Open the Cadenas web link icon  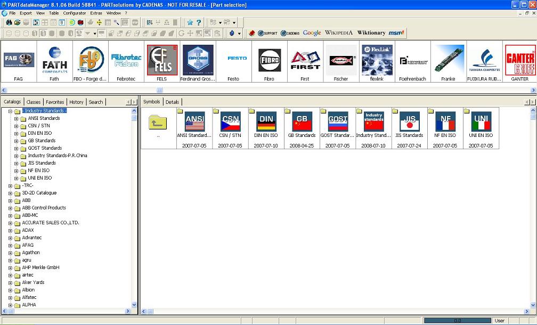[x=290, y=33]
